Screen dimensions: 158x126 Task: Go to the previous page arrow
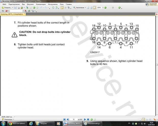[68, 119]
